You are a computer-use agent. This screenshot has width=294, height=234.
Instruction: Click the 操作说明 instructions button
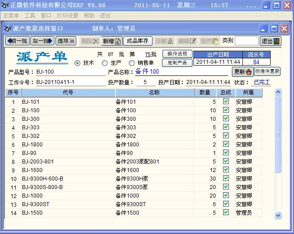[x=177, y=54]
